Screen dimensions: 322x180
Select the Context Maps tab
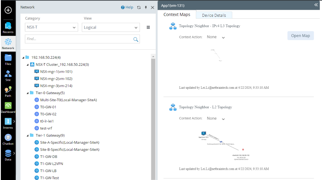tap(177, 15)
